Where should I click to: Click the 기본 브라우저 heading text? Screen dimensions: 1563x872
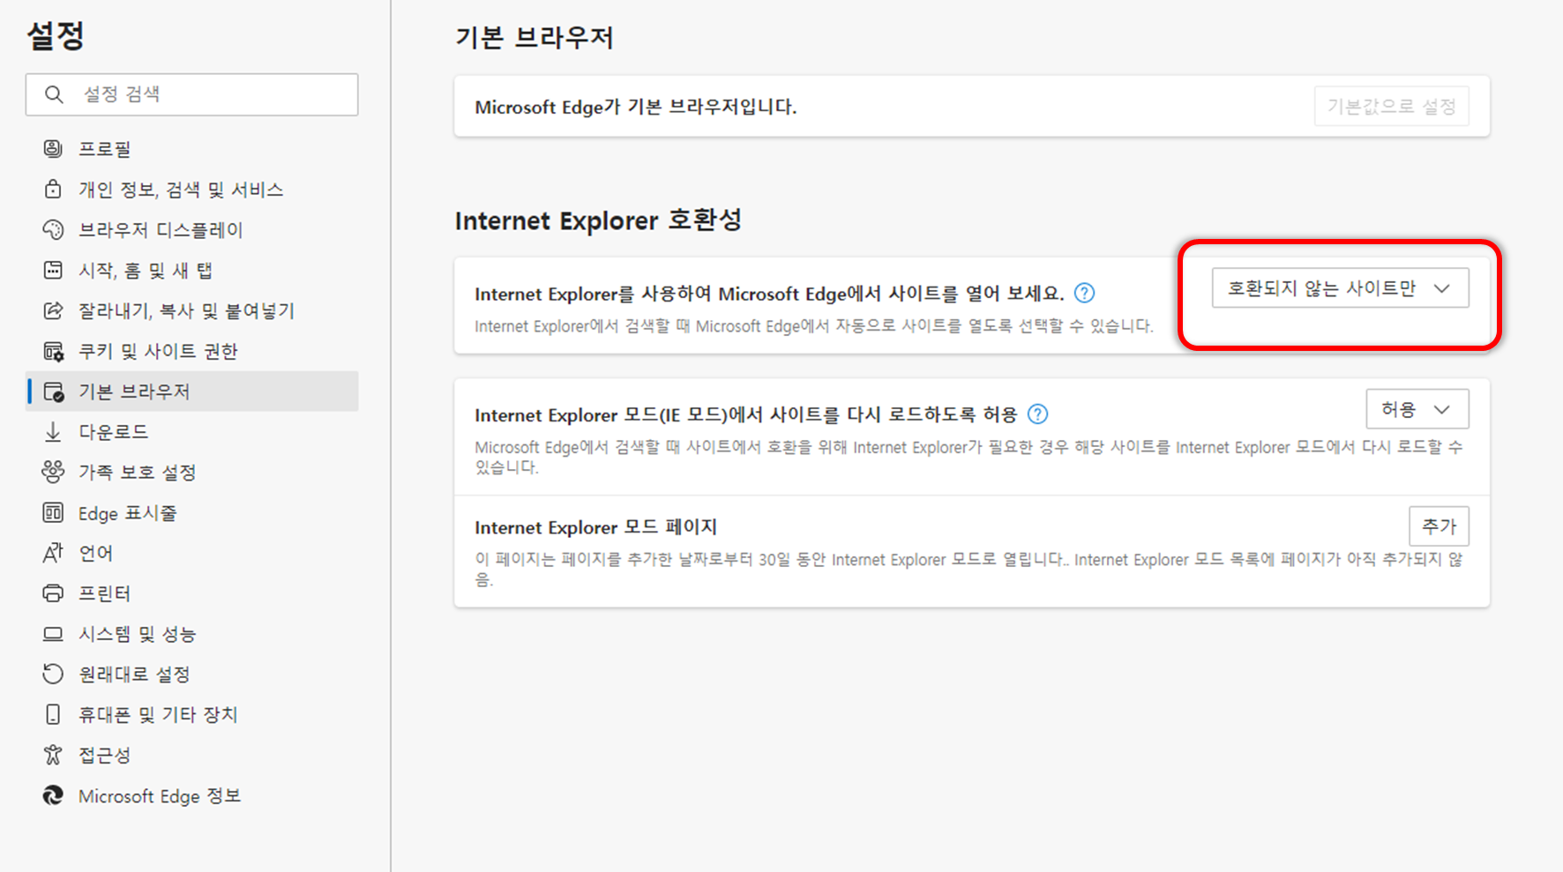coord(535,38)
